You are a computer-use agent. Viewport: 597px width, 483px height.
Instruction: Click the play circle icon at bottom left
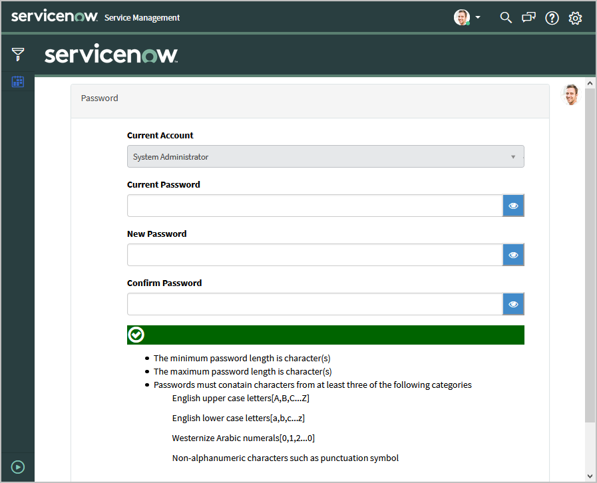tap(18, 467)
